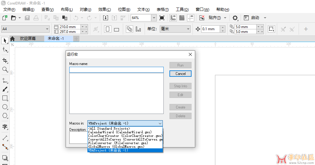Choose FileConverter (FileConverter.gms) entry
This screenshot has width=315, height=165.
point(125,143)
